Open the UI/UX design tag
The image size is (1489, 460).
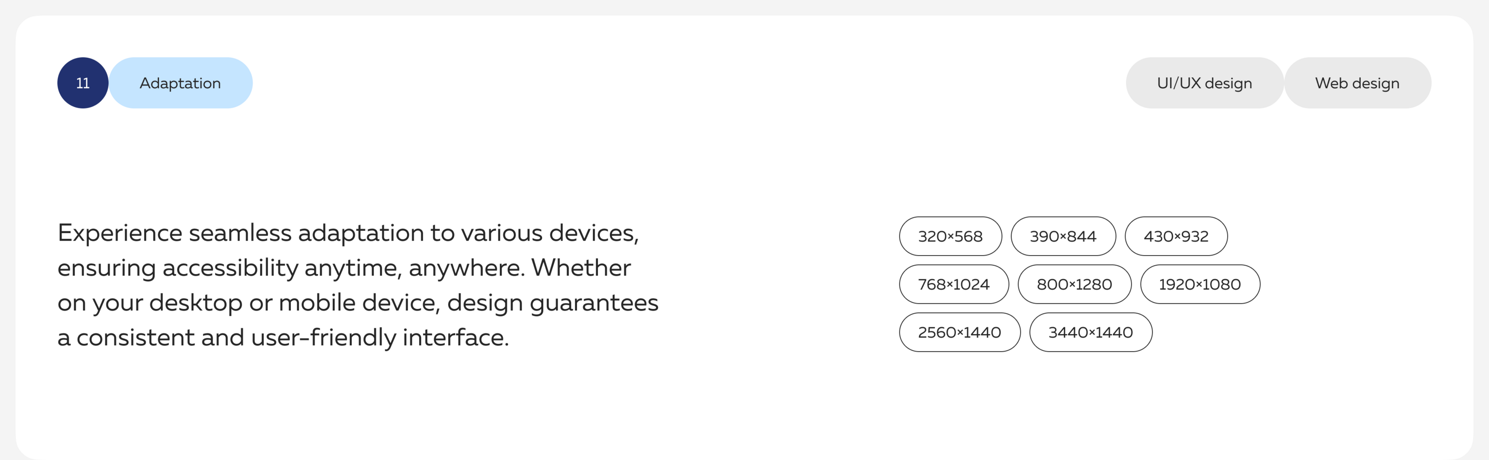[x=1204, y=83]
